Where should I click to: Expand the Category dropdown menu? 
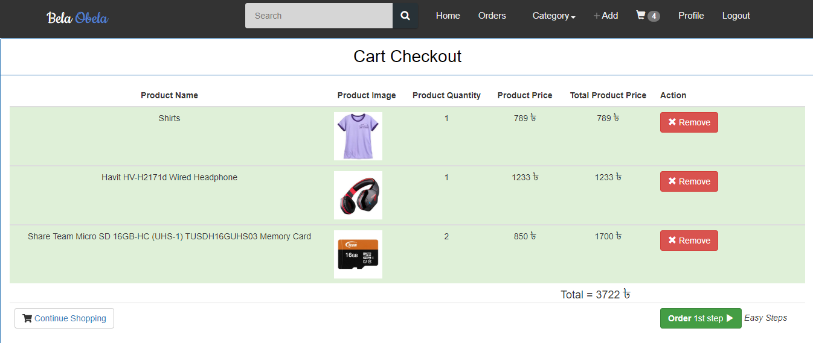click(554, 16)
